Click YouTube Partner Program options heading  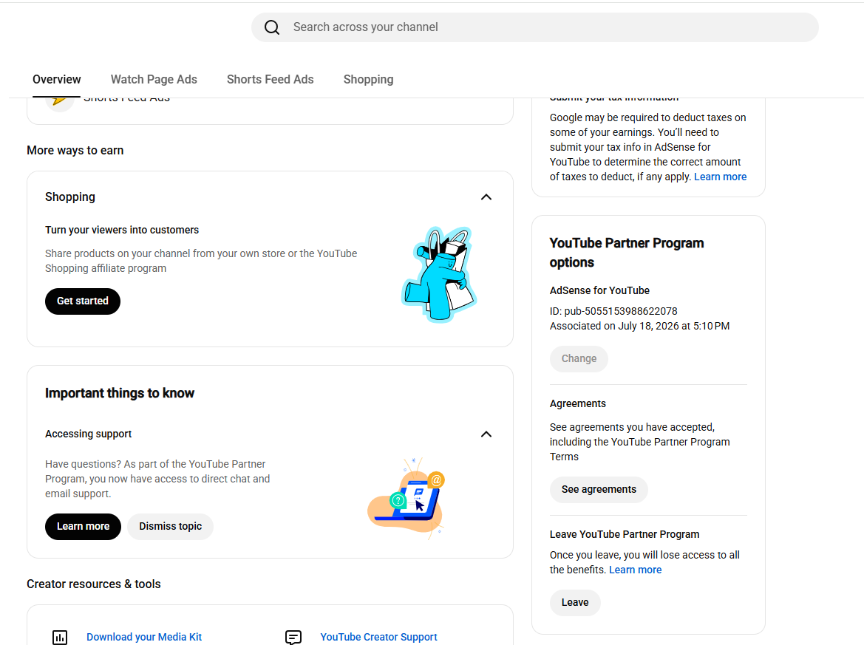click(x=627, y=253)
